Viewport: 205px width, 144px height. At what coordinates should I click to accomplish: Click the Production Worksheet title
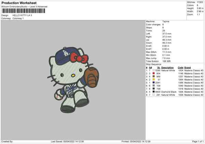19,3
